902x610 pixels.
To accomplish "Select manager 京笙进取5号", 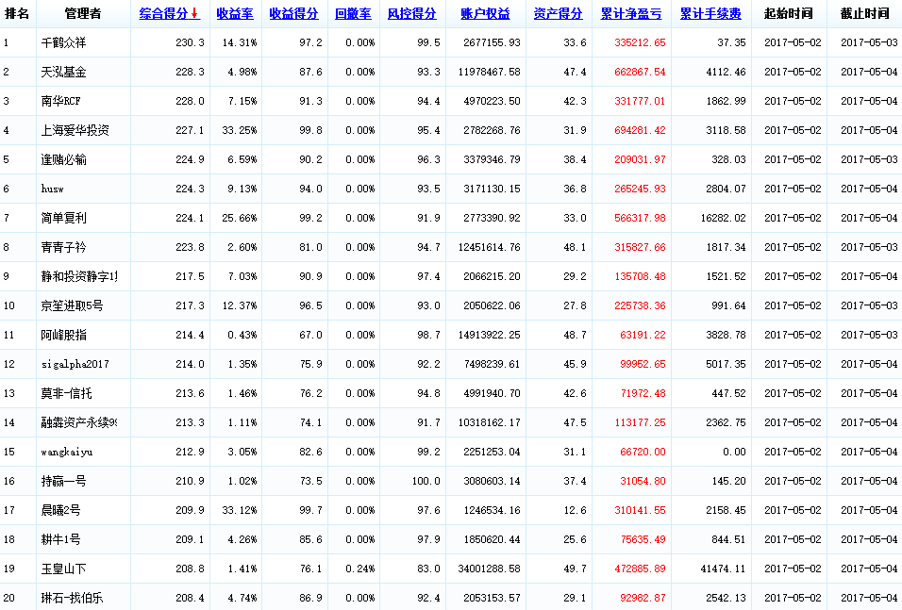I will point(72,305).
